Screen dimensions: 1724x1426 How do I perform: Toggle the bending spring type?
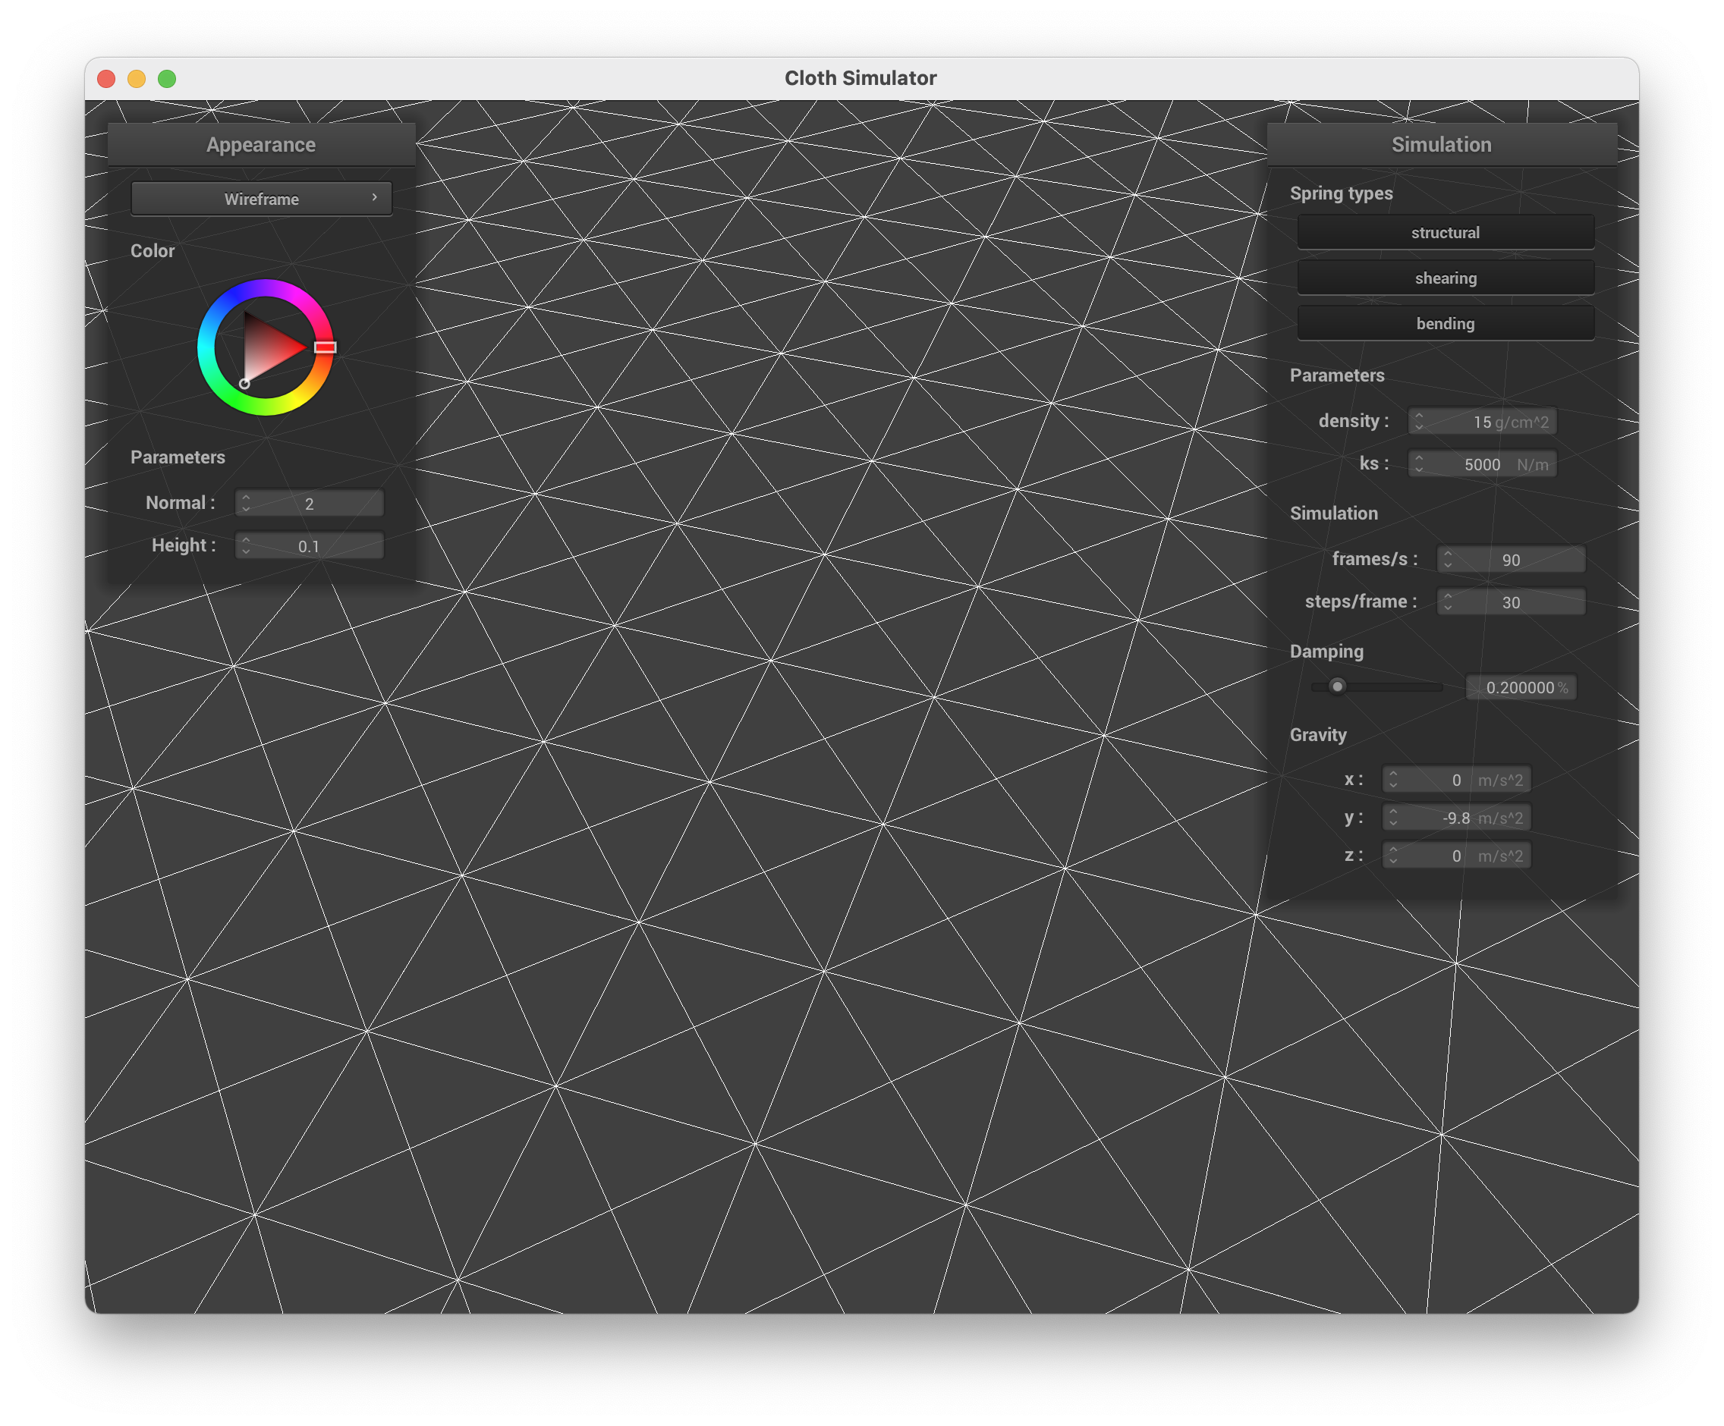[x=1445, y=323]
